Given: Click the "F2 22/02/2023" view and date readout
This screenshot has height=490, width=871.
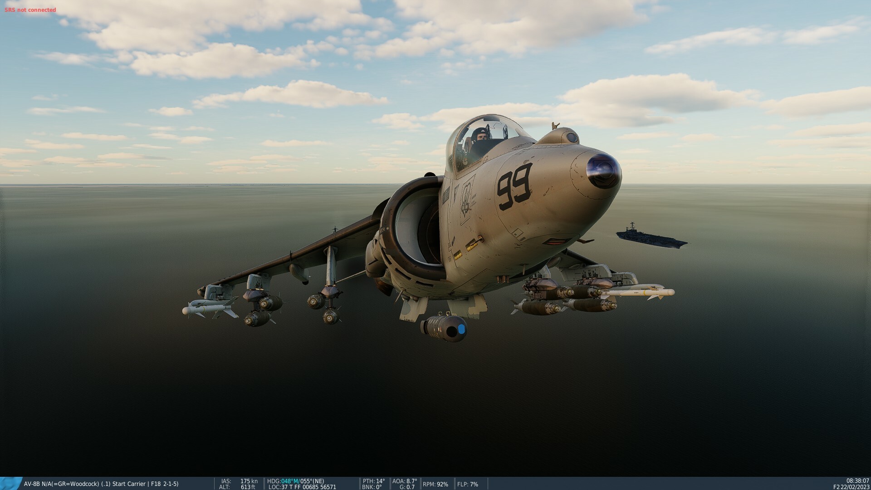Looking at the screenshot, I should tap(851, 487).
